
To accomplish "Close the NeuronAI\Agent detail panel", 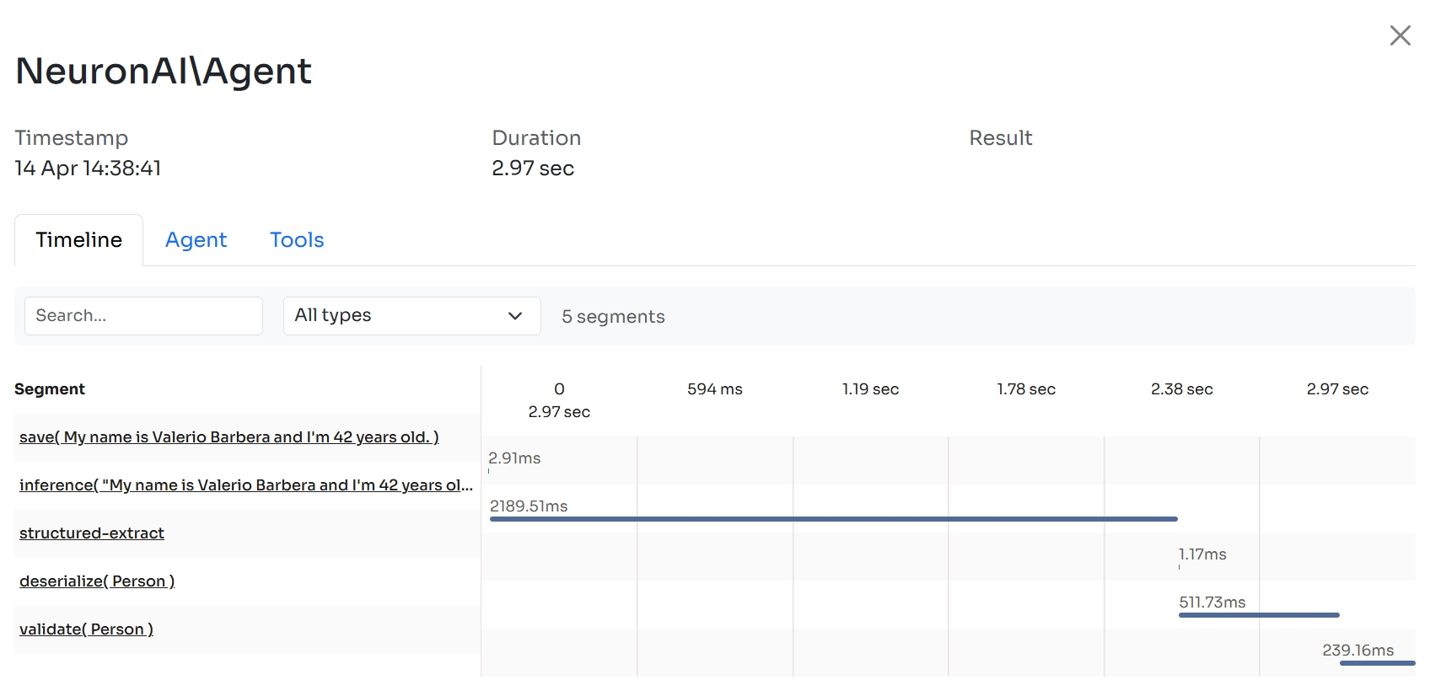I will pyautogui.click(x=1400, y=35).
